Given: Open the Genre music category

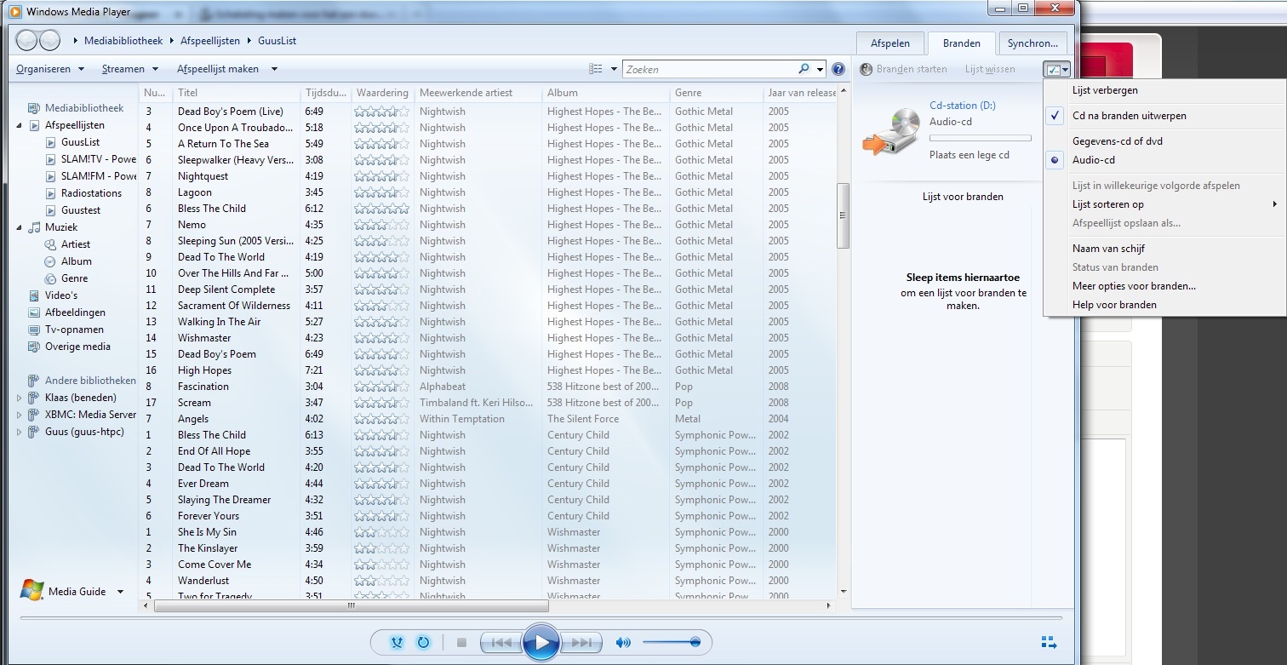Looking at the screenshot, I should point(74,278).
